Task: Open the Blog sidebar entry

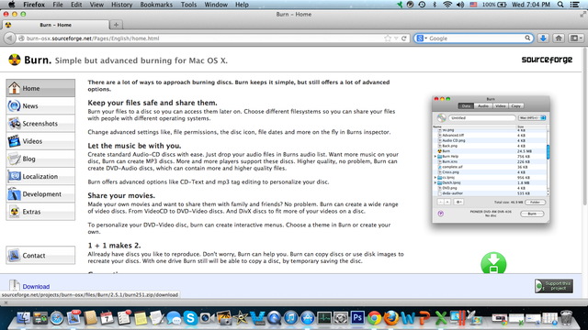Action: coord(40,159)
